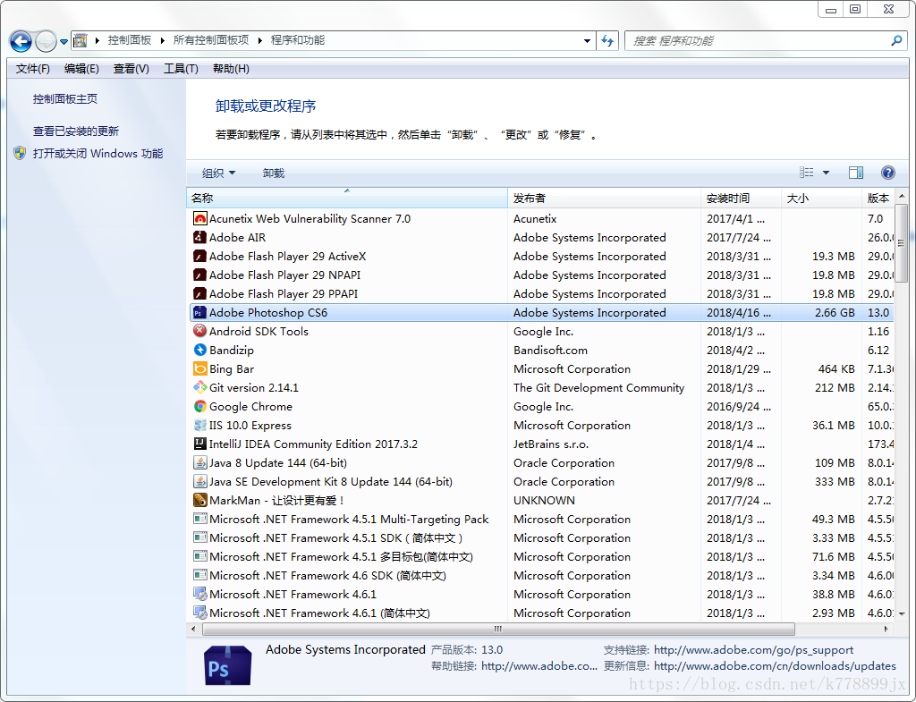The height and width of the screenshot is (702, 916).
Task: Toggle the preview pane icon
Action: [856, 173]
